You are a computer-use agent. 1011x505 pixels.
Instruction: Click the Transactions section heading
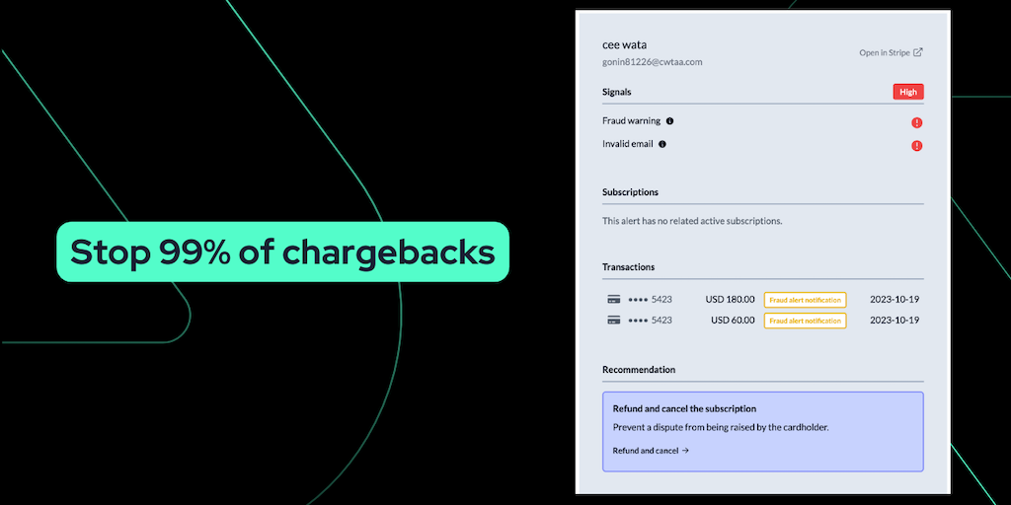(628, 267)
